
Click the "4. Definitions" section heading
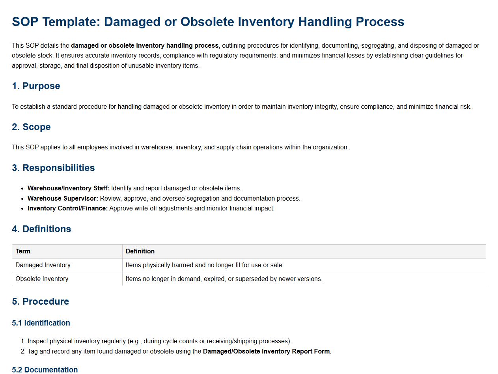pyautogui.click(x=41, y=229)
